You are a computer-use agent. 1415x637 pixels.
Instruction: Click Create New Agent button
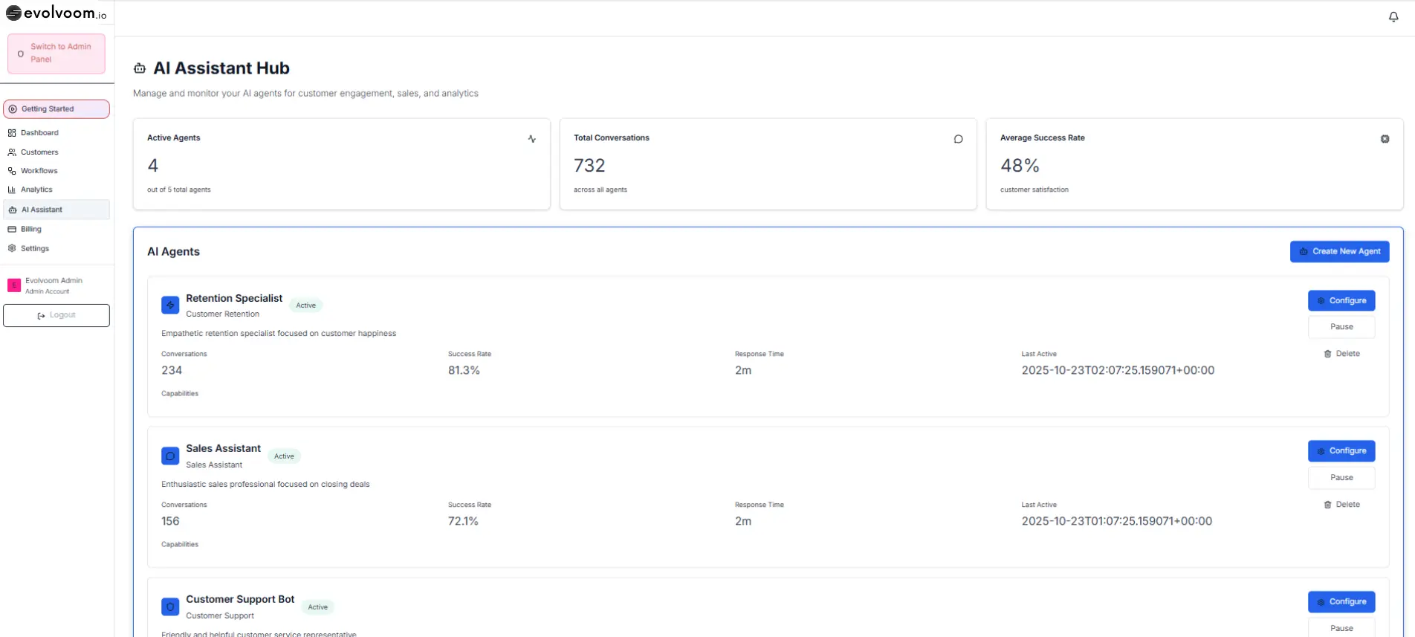coord(1339,251)
